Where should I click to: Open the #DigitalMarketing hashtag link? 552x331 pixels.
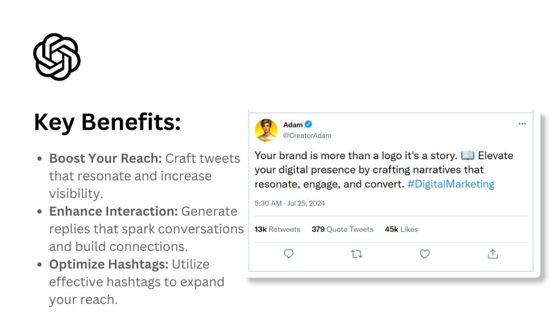point(450,184)
